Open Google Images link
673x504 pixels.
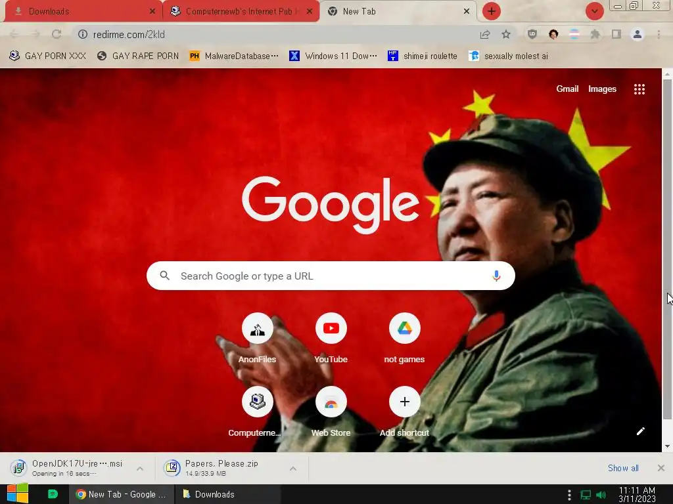[x=602, y=89]
